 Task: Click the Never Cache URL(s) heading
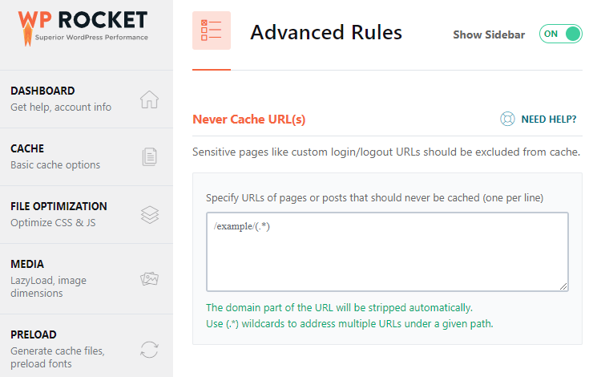coord(249,120)
